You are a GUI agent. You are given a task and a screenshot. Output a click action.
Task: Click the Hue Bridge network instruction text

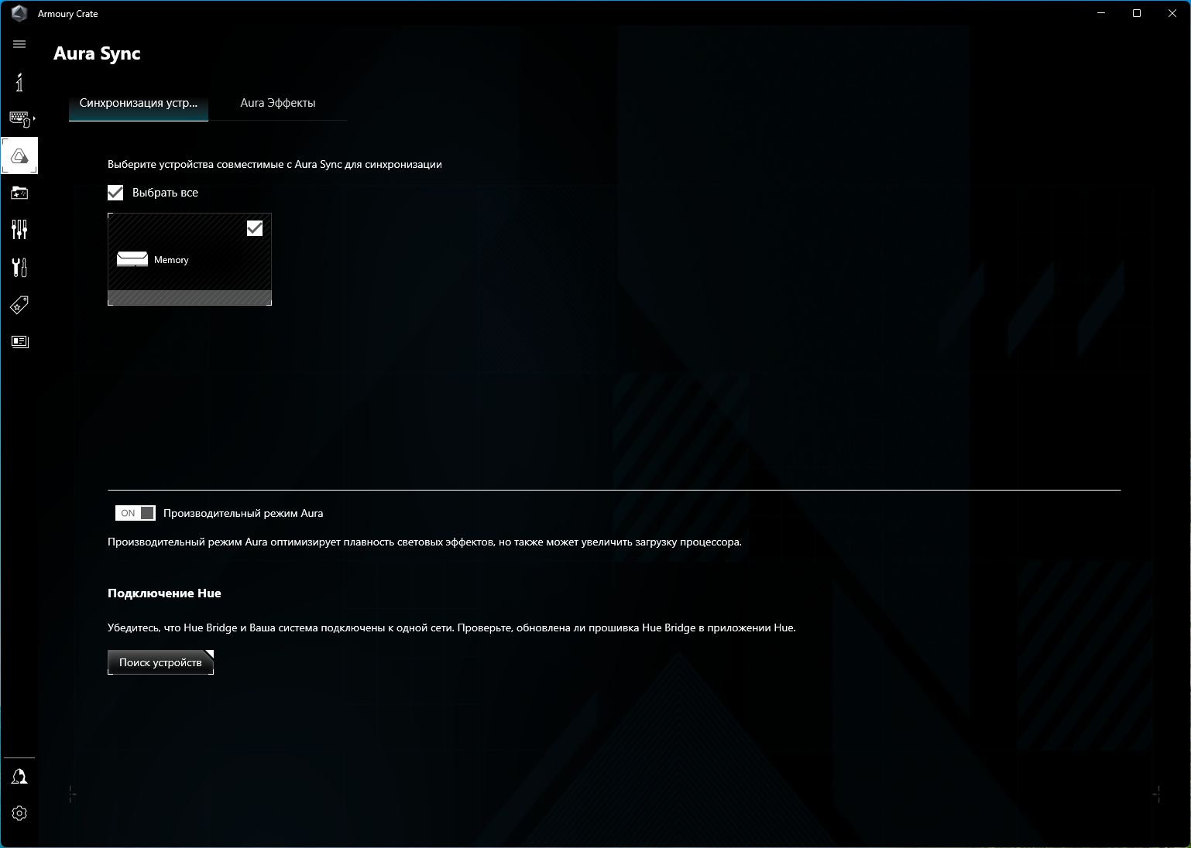[x=451, y=627]
